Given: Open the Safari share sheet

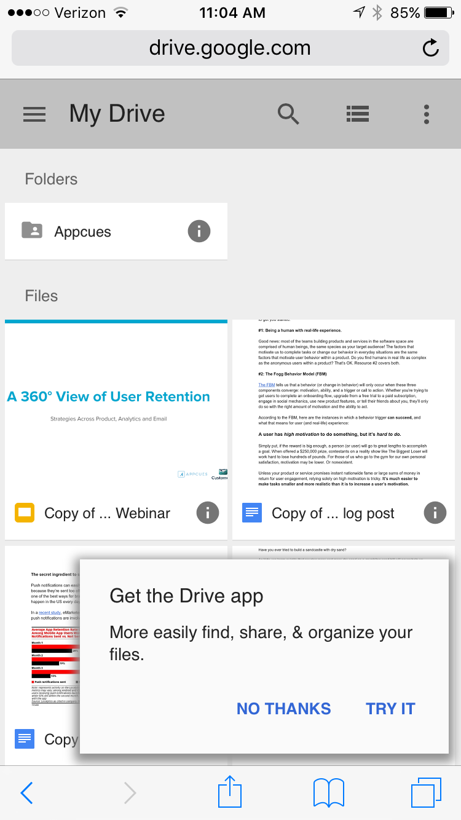Looking at the screenshot, I should tap(230, 791).
